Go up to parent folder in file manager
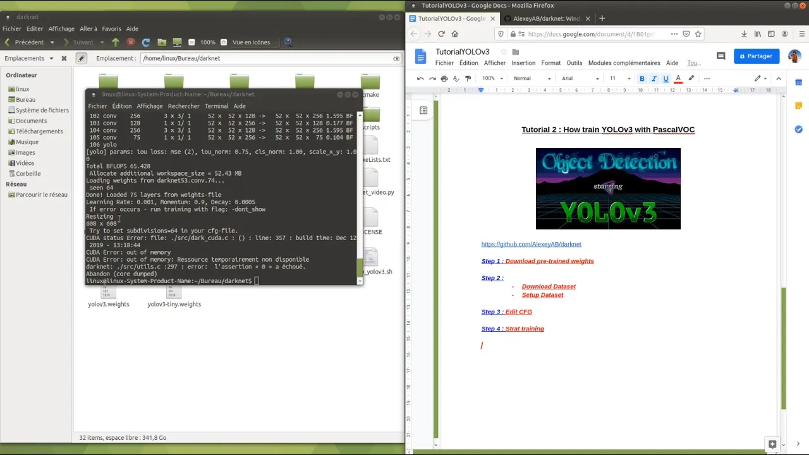809x455 pixels. click(115, 42)
